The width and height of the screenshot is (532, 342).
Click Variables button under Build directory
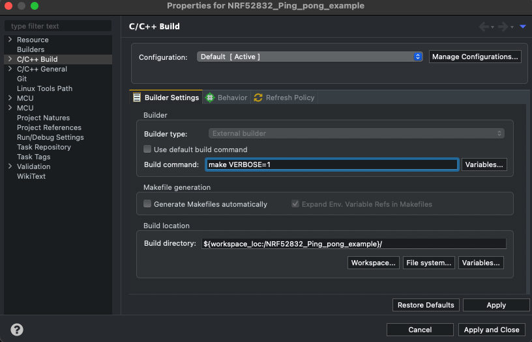point(480,263)
